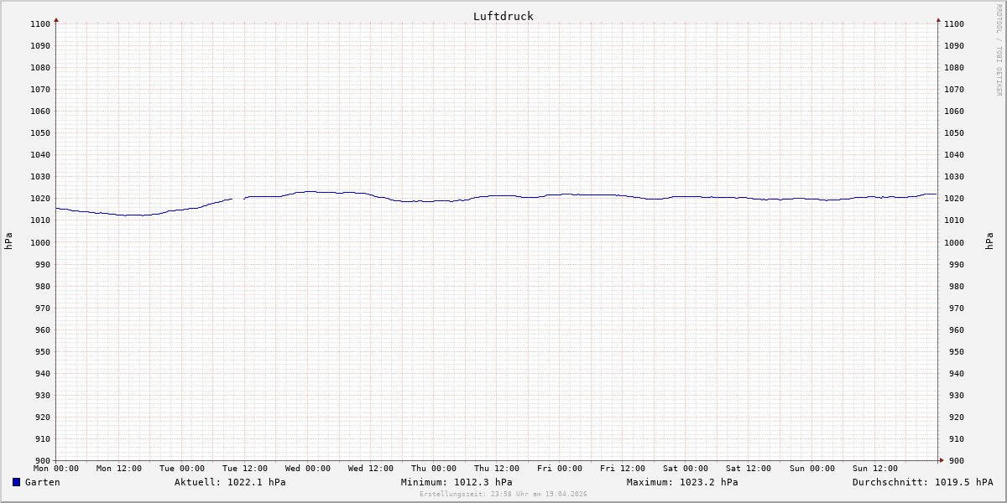Image resolution: width=1007 pixels, height=503 pixels.
Task: Click the RRDTOOL / TOBI OETIKER watermark
Action: [x=999, y=50]
